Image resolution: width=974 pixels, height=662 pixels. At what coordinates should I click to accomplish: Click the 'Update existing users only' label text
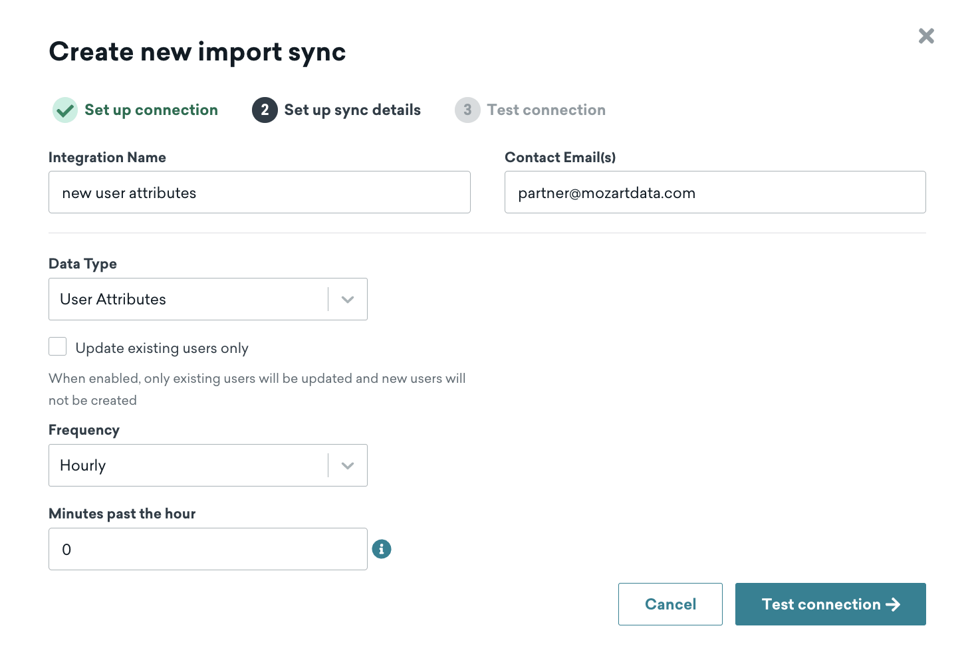click(x=162, y=348)
